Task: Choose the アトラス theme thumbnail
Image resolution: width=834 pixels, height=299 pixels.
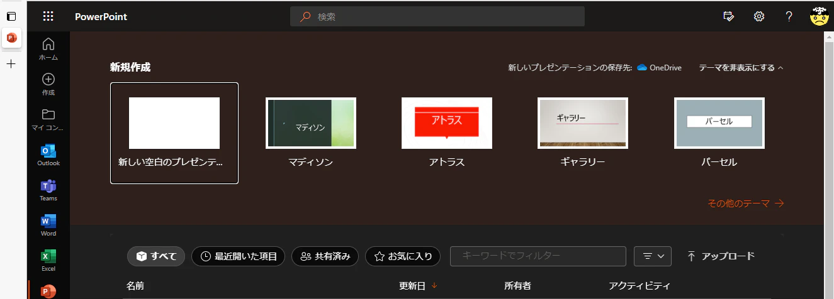Action: 447,123
